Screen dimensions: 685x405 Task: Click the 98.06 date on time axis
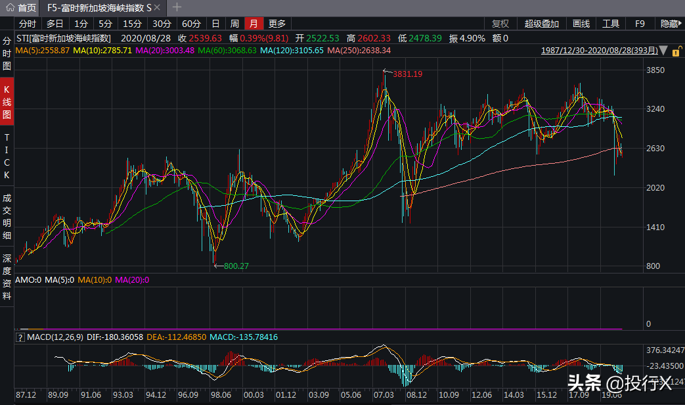[221, 394]
